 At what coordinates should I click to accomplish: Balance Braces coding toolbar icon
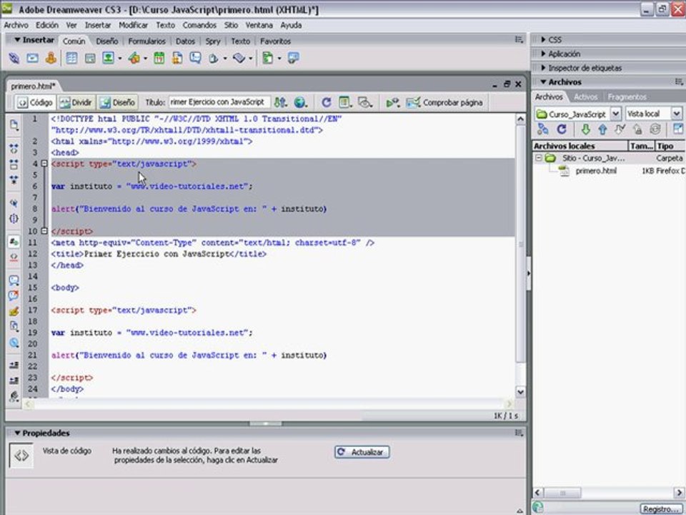pos(14,218)
